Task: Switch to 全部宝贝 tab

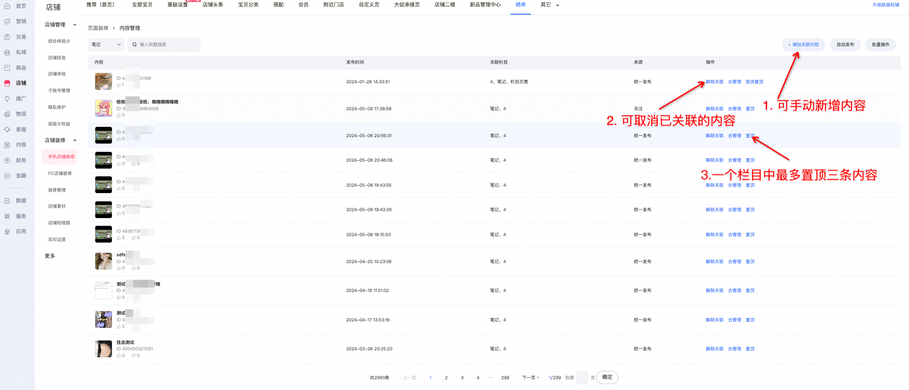Action: point(142,5)
